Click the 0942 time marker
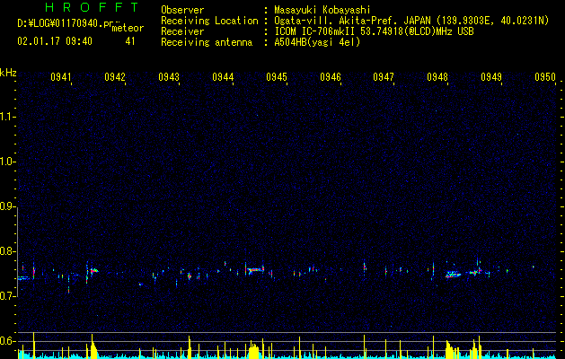The image size is (565, 359). [115, 77]
